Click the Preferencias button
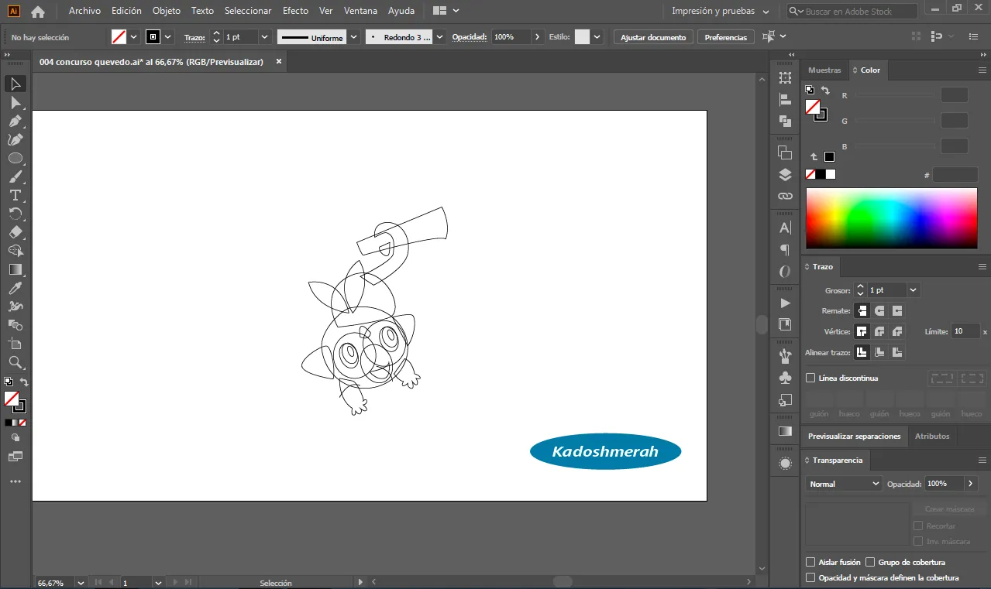 pyautogui.click(x=726, y=37)
